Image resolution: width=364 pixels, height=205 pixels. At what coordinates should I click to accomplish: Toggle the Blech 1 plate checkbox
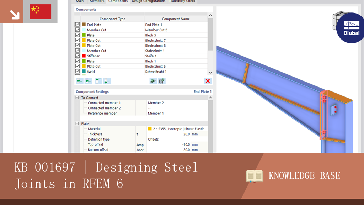click(77, 61)
